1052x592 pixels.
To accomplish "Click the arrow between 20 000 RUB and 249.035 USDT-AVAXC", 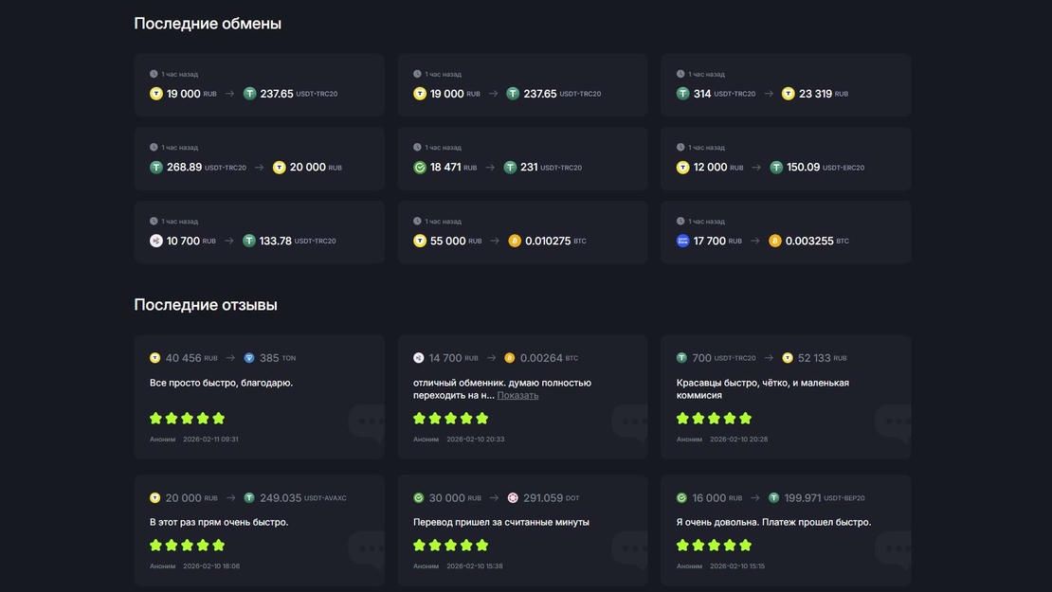I will [x=229, y=498].
